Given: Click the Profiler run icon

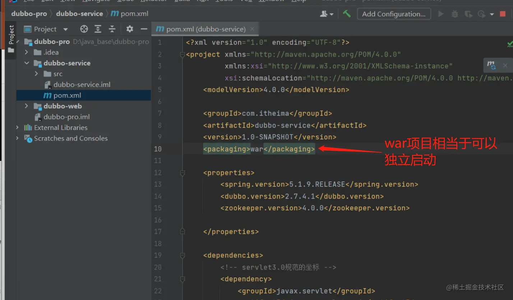Looking at the screenshot, I should click(x=481, y=14).
